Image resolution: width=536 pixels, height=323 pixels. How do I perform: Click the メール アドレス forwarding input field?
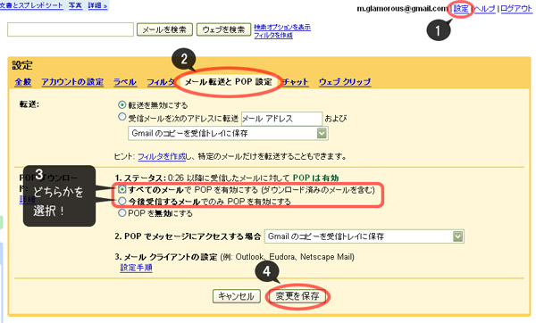click(281, 119)
